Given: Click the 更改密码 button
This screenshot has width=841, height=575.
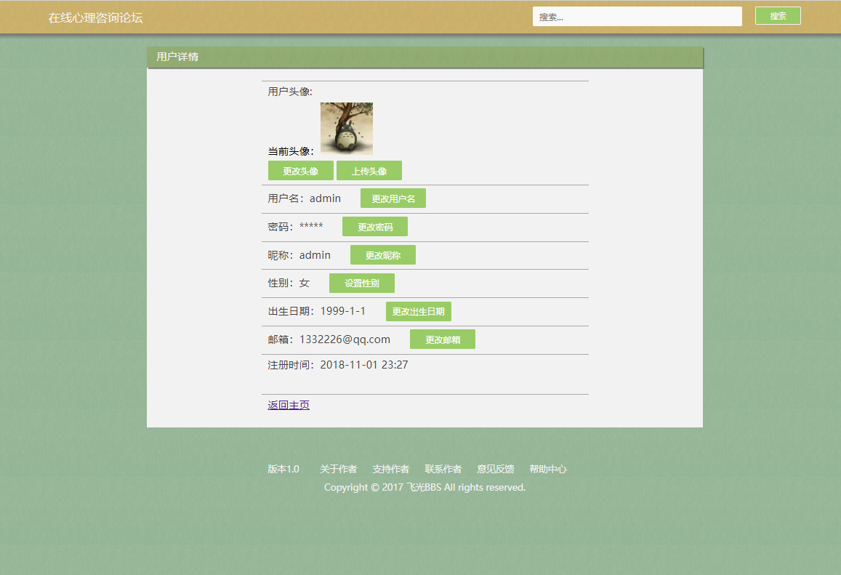Looking at the screenshot, I should (374, 226).
